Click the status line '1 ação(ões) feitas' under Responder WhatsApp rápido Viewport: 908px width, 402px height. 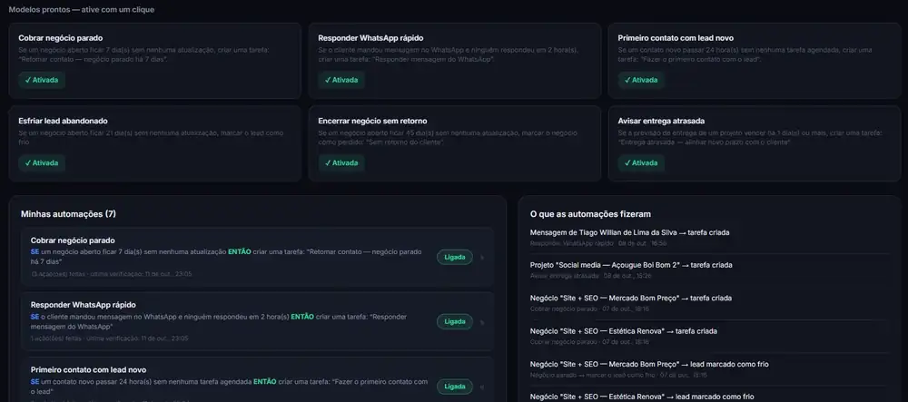pyautogui.click(x=110, y=338)
